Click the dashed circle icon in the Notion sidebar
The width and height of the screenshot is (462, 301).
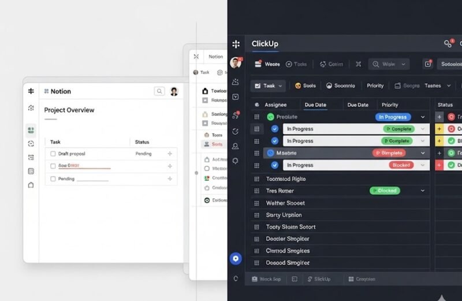tap(31, 144)
